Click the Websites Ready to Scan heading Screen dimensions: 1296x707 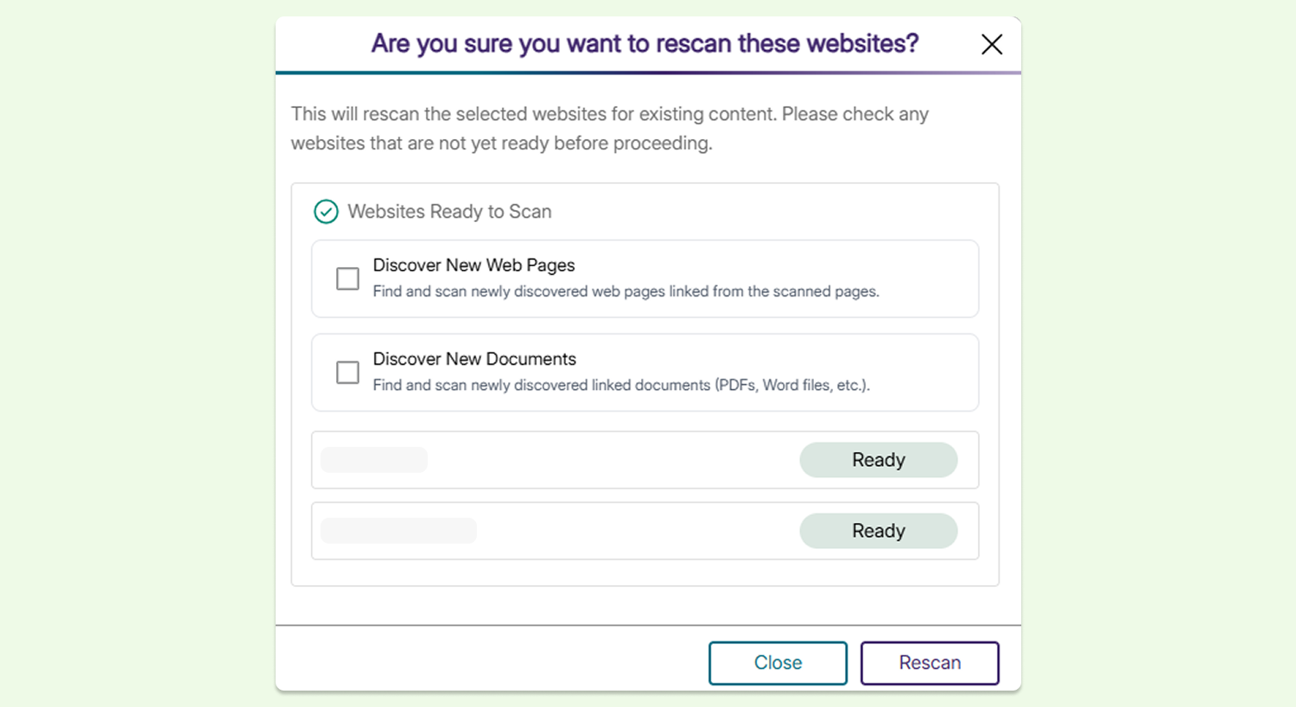pyautogui.click(x=449, y=212)
